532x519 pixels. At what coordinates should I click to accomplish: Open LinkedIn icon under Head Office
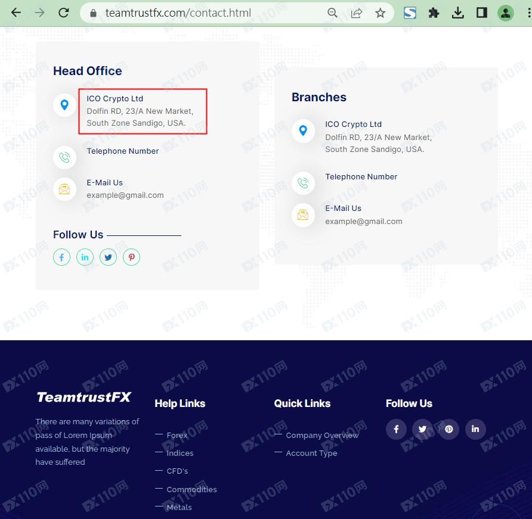point(85,257)
